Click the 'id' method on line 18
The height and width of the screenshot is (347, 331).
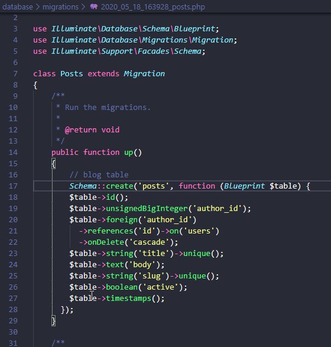pyautogui.click(x=111, y=197)
